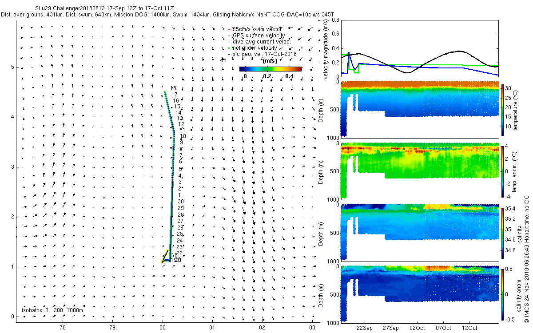Viewport: 533px width, 333px height.
Task: Click the salinity anom. colorbar
Action: point(503,293)
